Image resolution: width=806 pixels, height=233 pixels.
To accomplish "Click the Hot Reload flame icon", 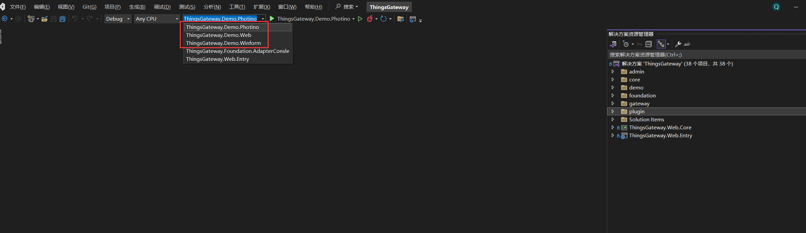I will point(370,19).
